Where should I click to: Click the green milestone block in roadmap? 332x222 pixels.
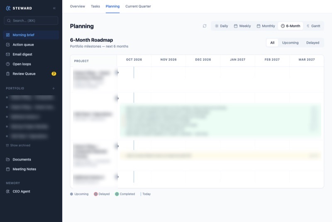click(221, 121)
